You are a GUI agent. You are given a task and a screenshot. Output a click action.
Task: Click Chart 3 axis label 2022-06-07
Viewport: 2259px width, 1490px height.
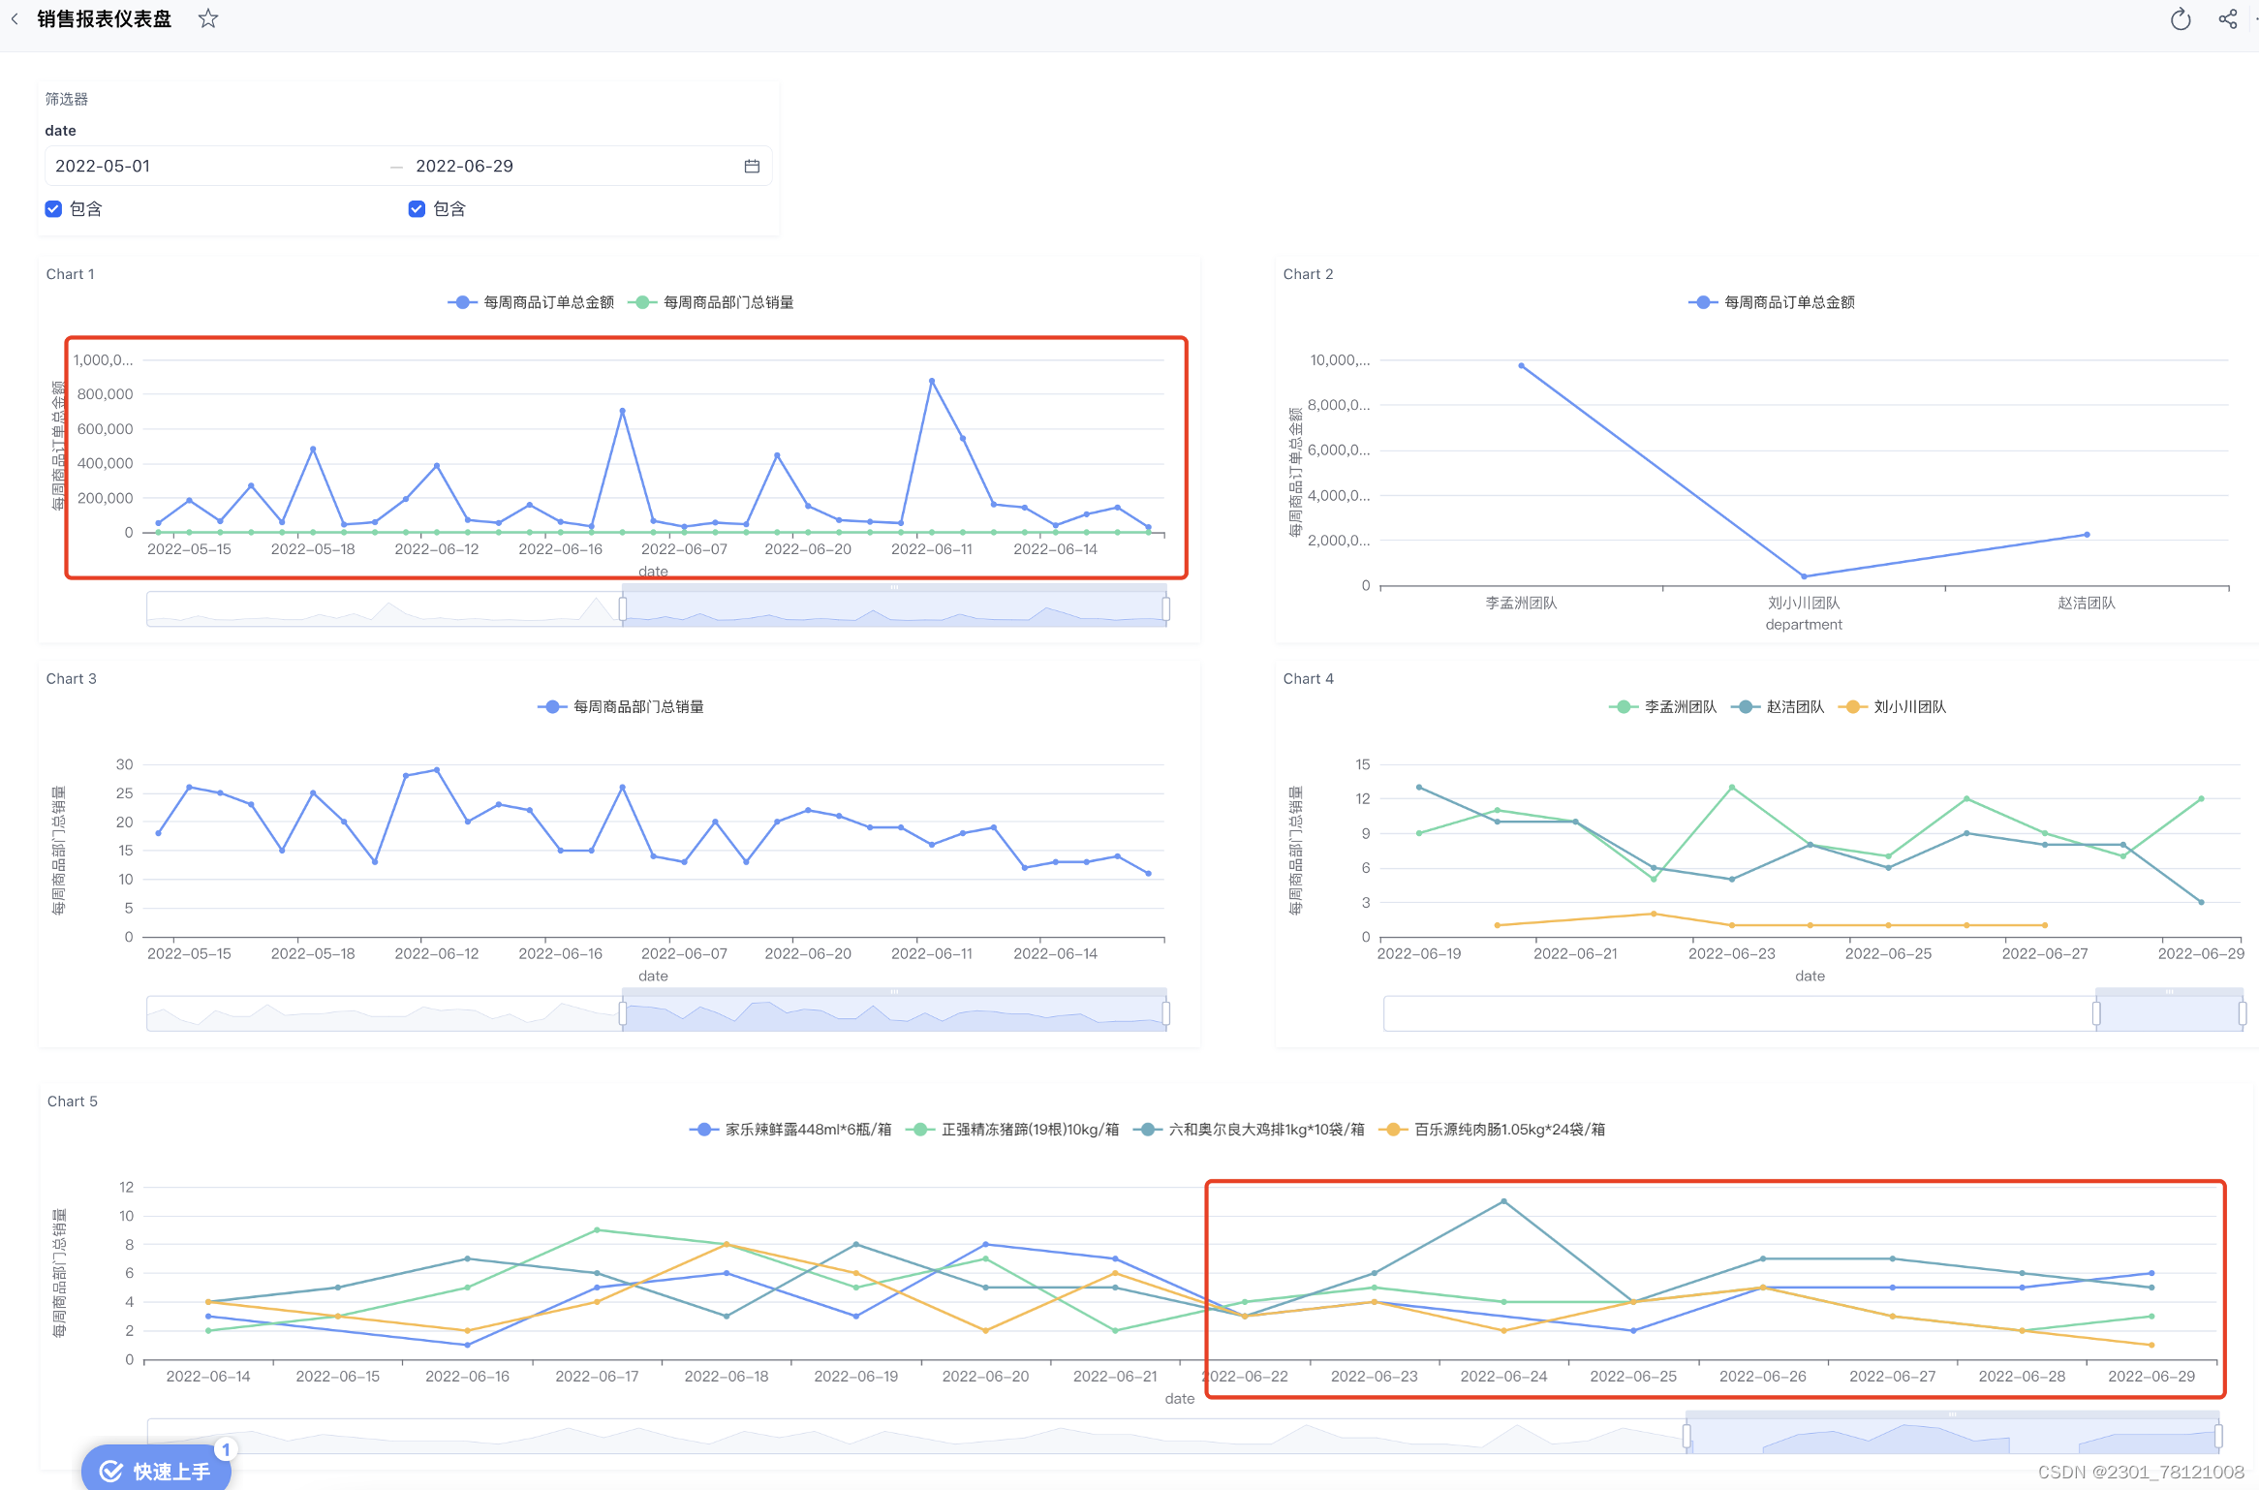[684, 953]
